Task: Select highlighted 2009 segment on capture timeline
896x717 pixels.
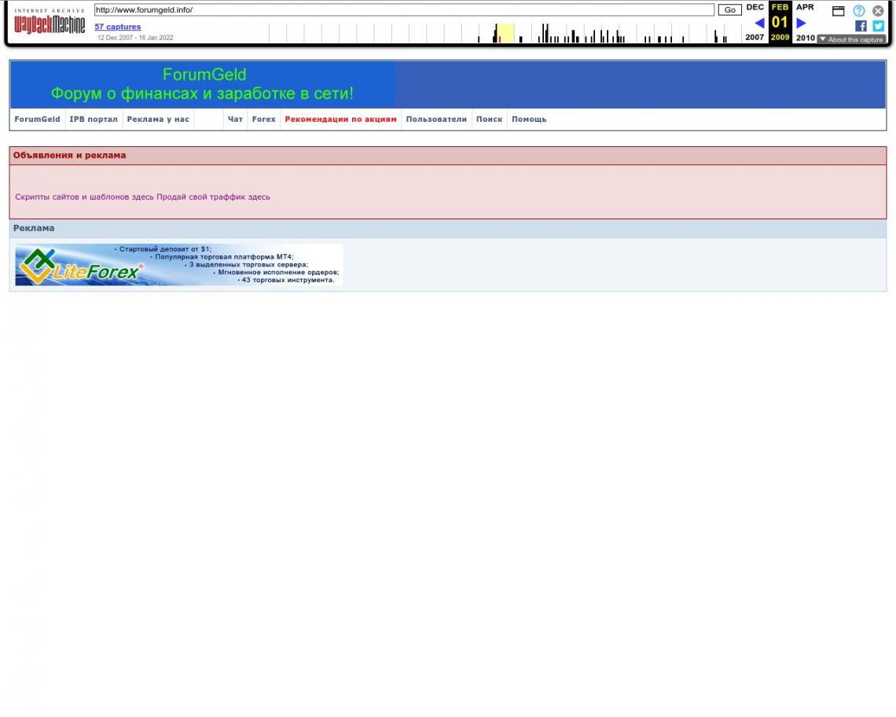Action: coord(505,33)
